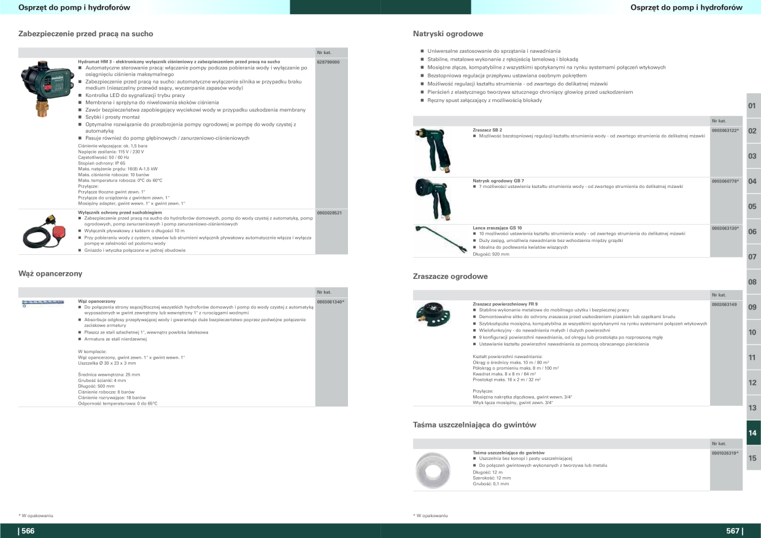
Task: Click left page header Osprzęt do pomp i hydroforów
Action: pyautogui.click(x=74, y=7)
